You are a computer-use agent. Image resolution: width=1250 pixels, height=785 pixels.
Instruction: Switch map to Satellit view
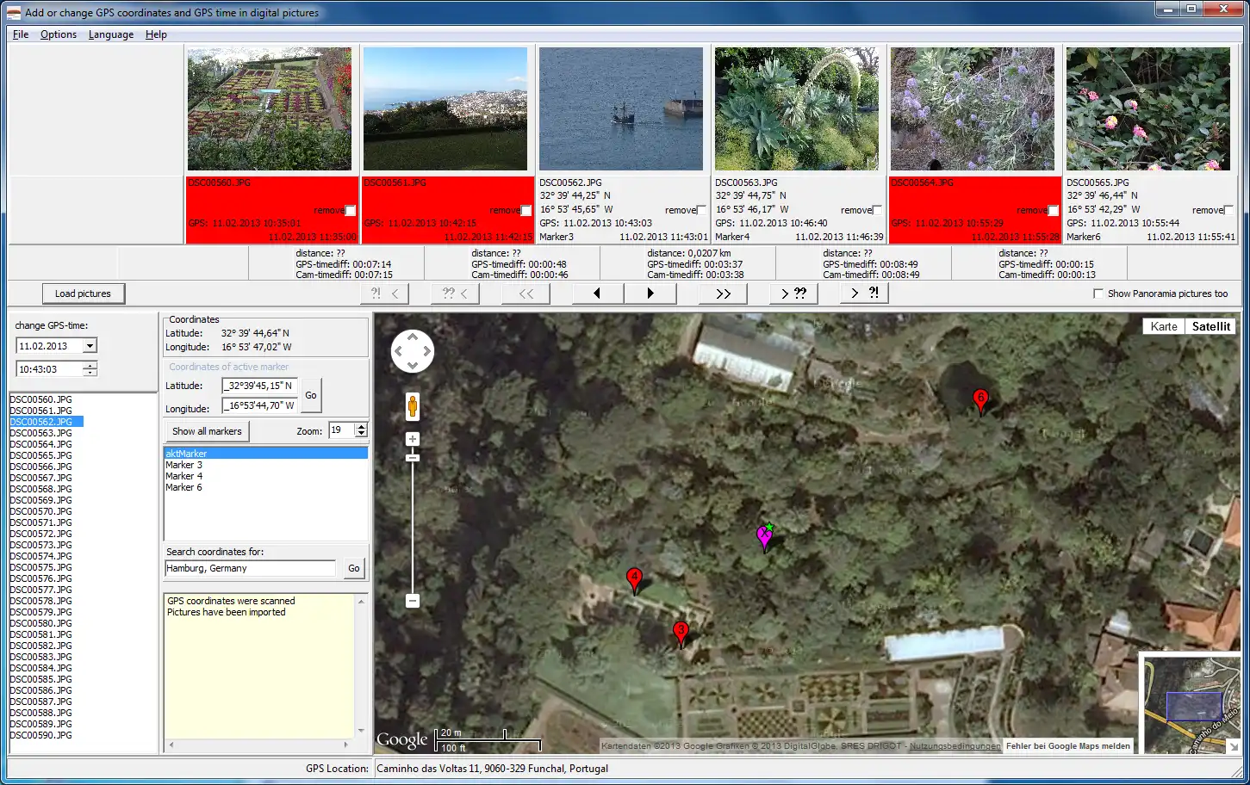[x=1210, y=326]
